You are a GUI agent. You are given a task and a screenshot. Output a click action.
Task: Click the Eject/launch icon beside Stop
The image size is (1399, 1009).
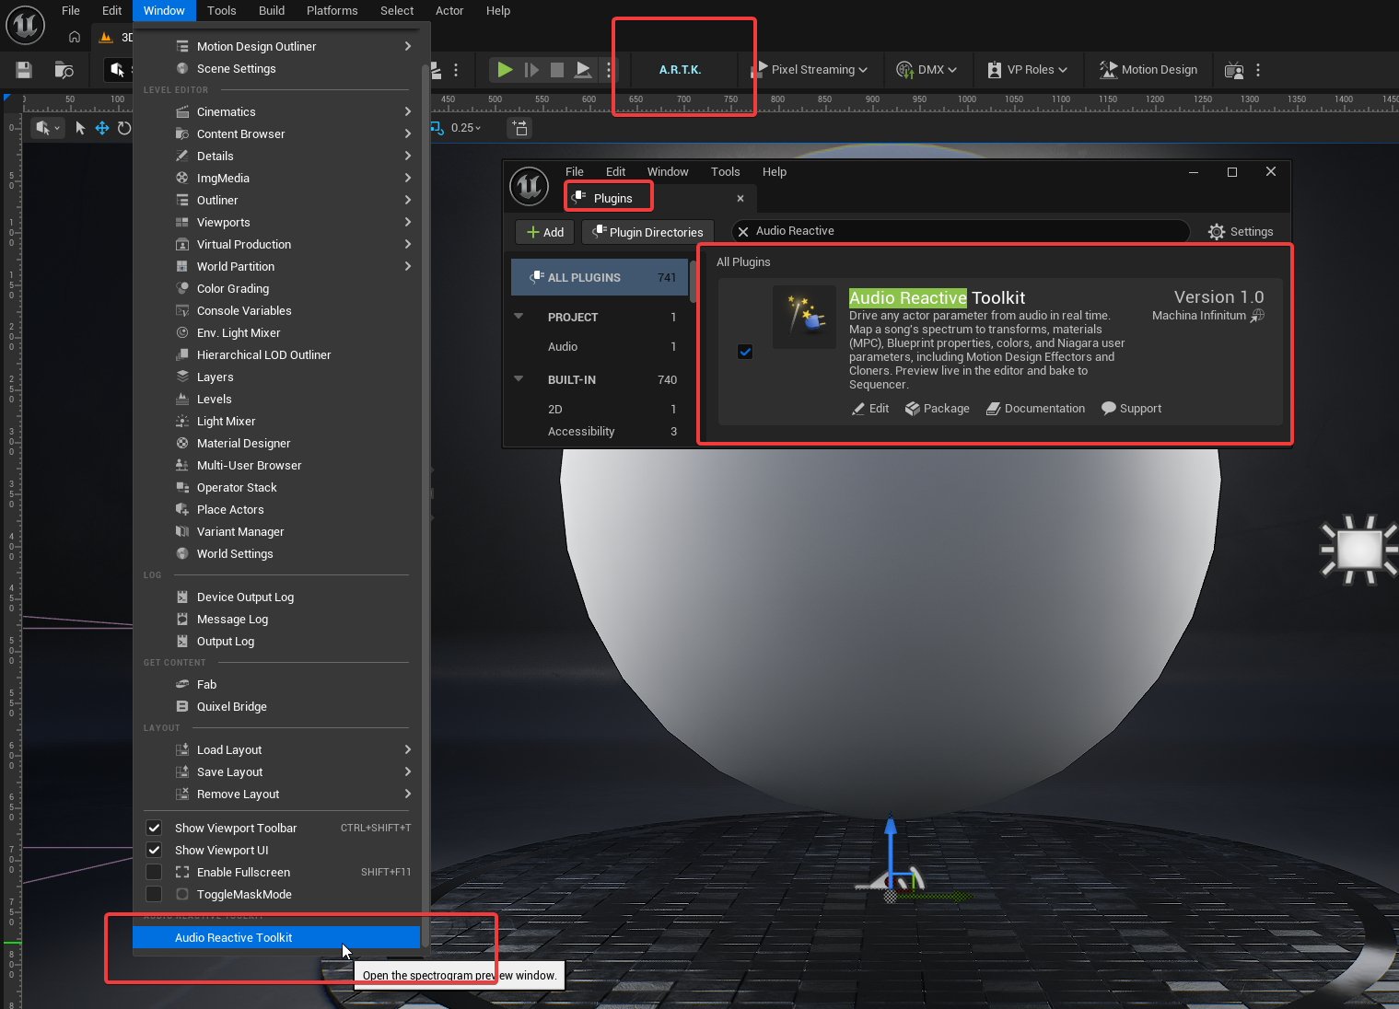click(583, 69)
